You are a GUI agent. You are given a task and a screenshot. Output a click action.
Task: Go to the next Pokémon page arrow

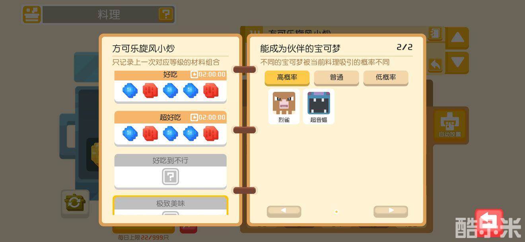391,211
